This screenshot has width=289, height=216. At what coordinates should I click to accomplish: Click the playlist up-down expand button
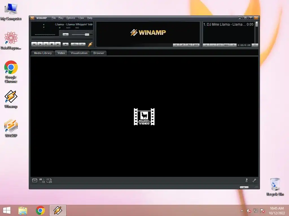[255, 45]
